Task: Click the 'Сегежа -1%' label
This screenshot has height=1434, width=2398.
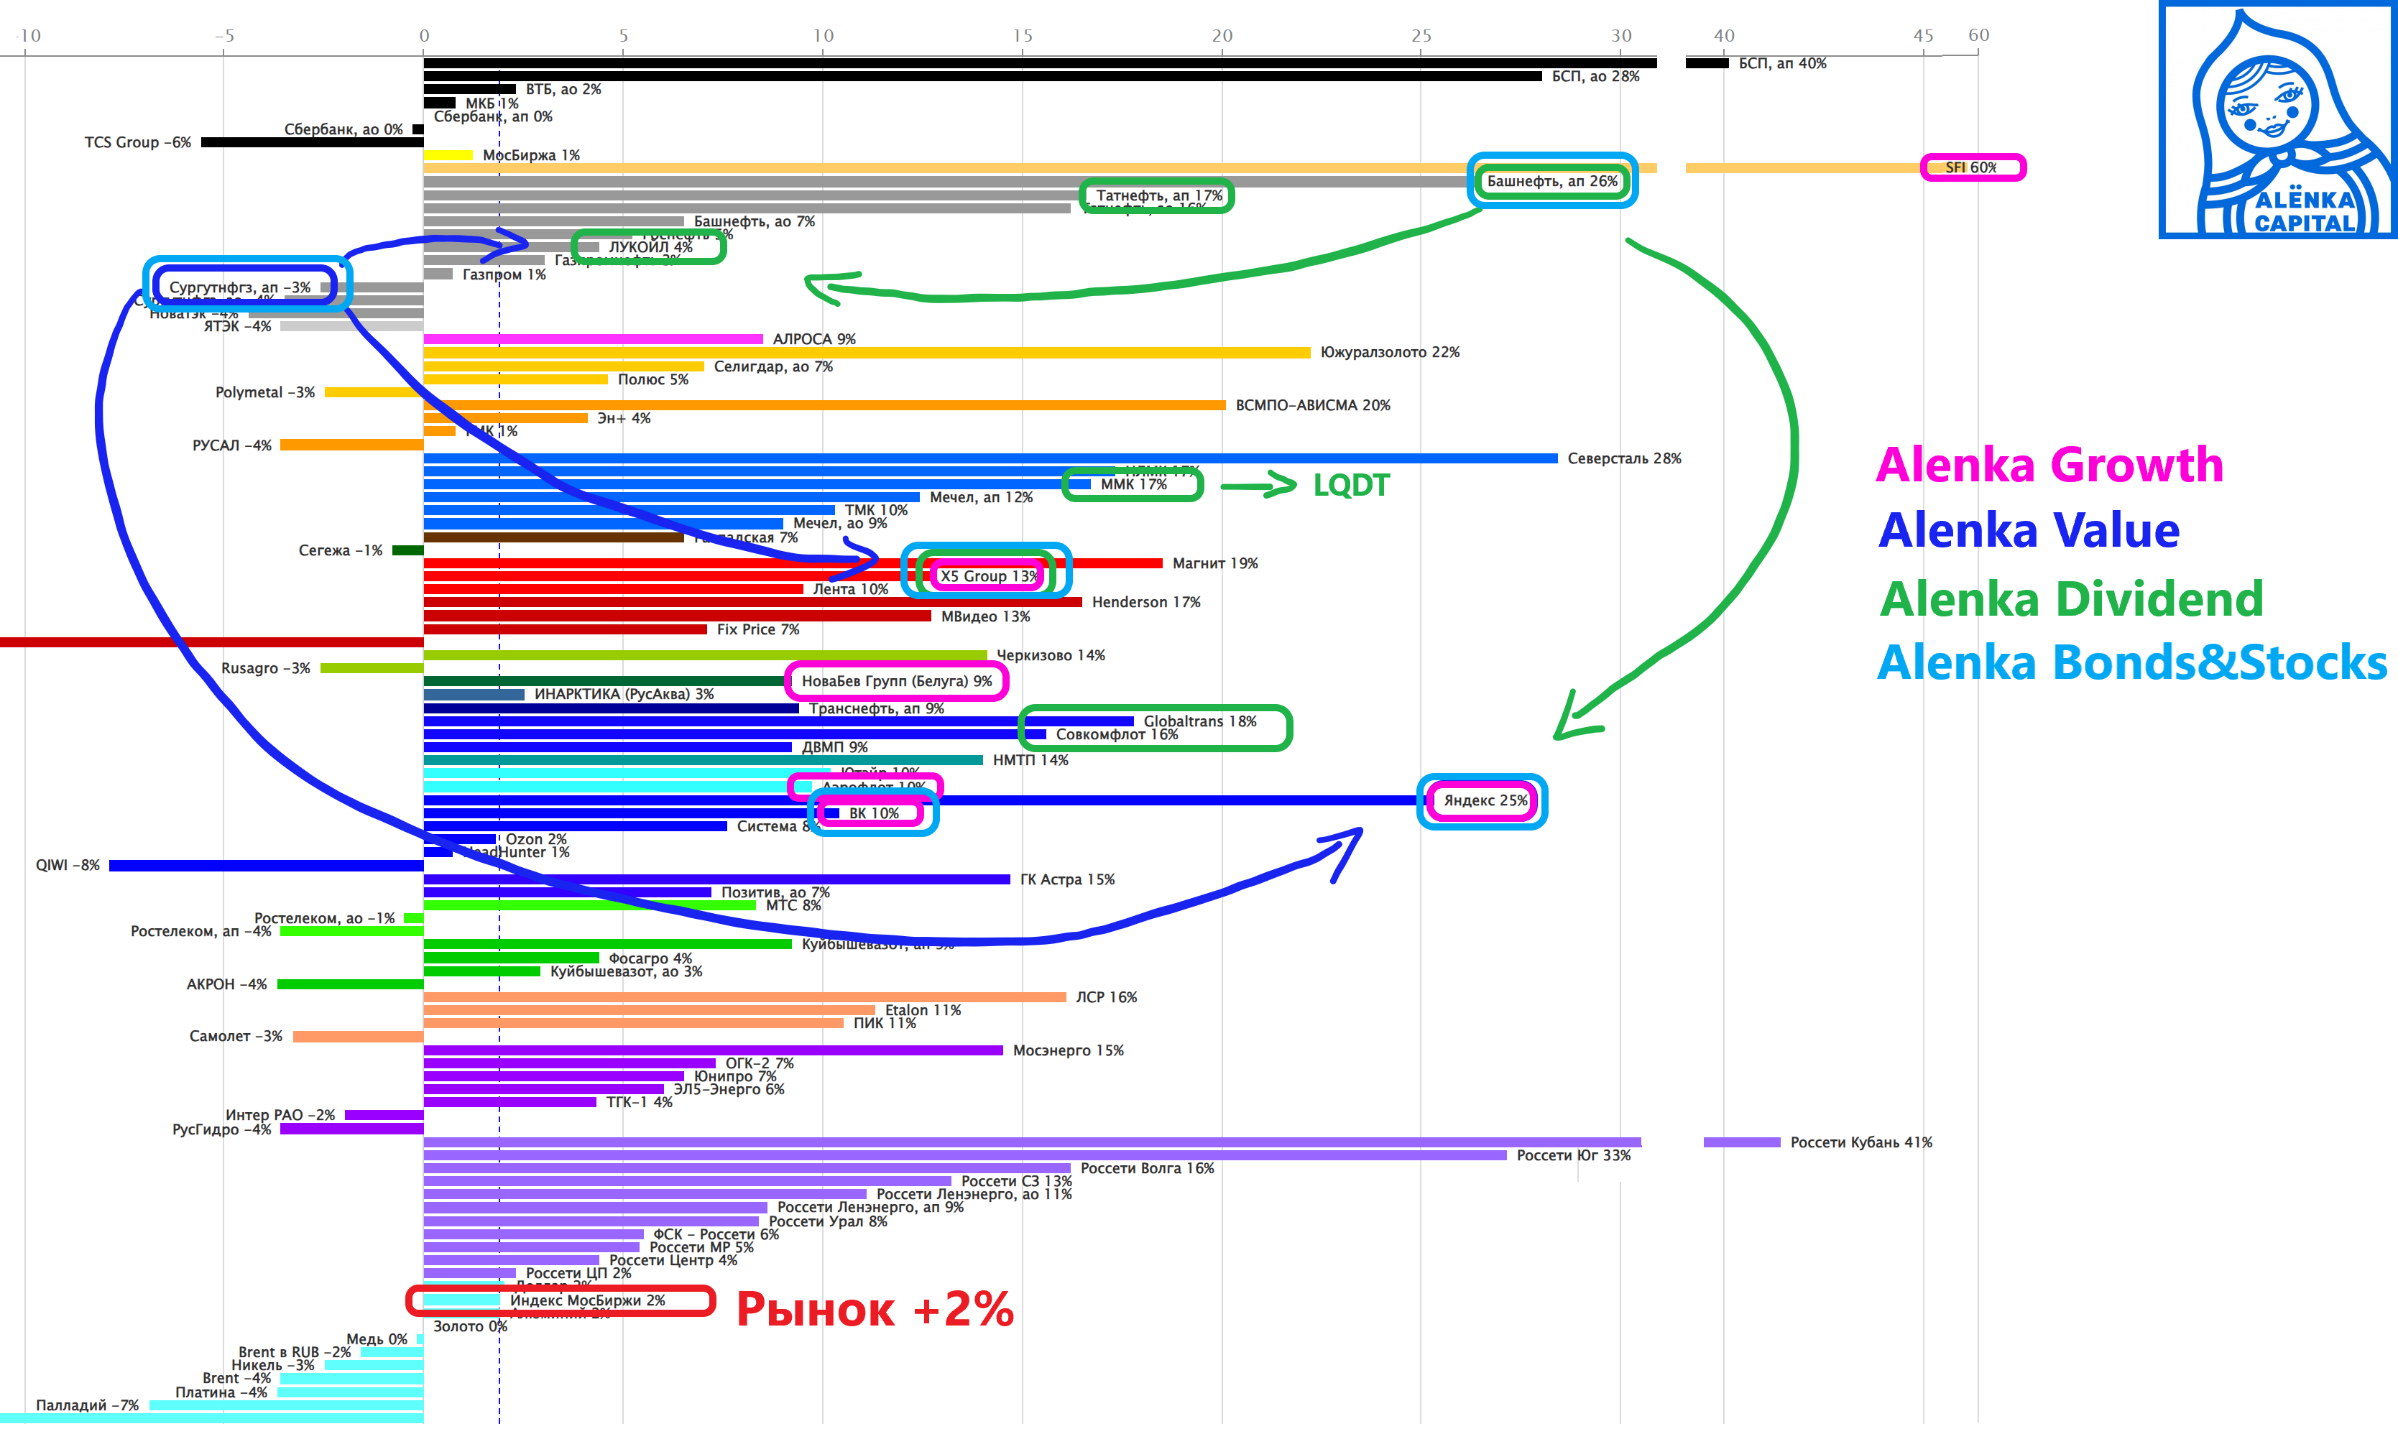Action: 340,550
